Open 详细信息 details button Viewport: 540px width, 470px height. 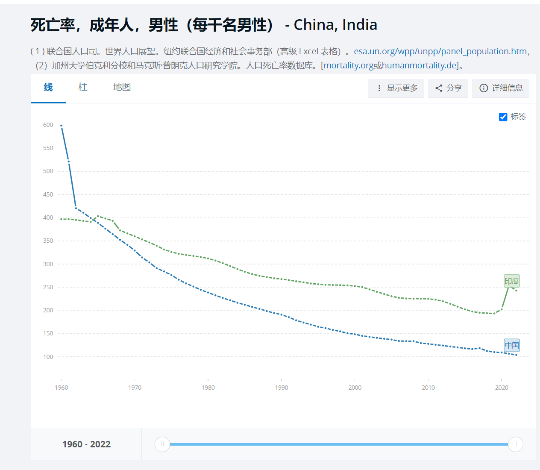[501, 88]
